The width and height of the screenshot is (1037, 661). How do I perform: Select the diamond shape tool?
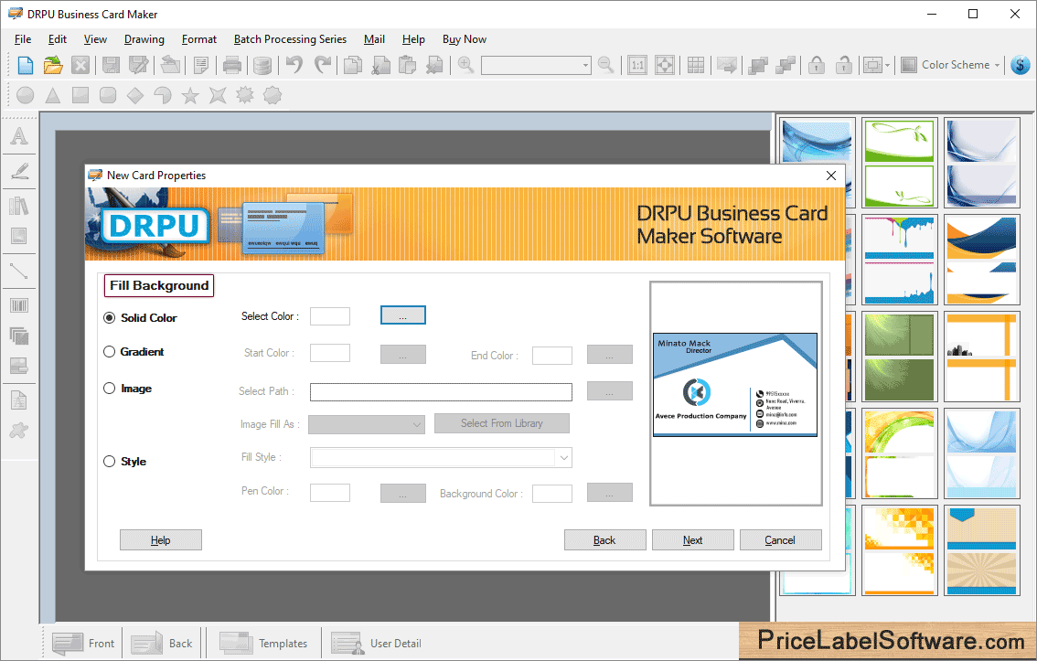135,96
